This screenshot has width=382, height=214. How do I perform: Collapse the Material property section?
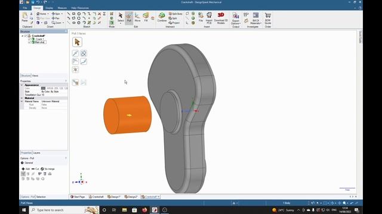click(x=21, y=98)
